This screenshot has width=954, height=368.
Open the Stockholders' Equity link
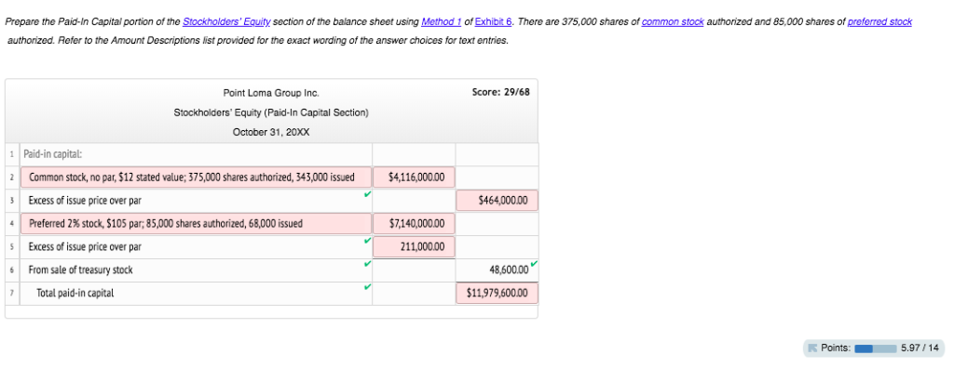point(227,22)
